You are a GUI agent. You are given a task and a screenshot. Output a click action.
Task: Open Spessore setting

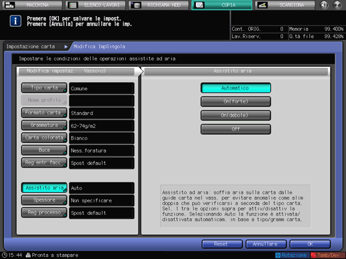pos(44,200)
